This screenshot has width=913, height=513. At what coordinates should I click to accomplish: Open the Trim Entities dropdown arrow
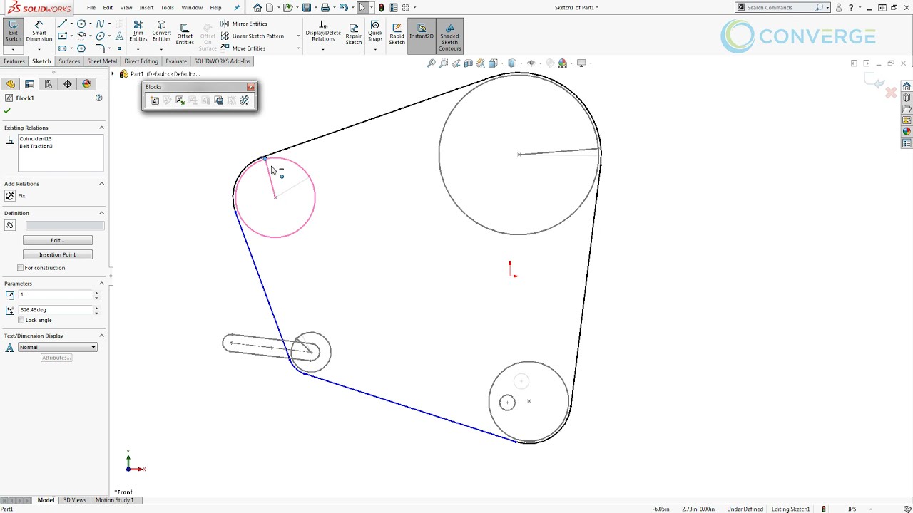[138, 49]
